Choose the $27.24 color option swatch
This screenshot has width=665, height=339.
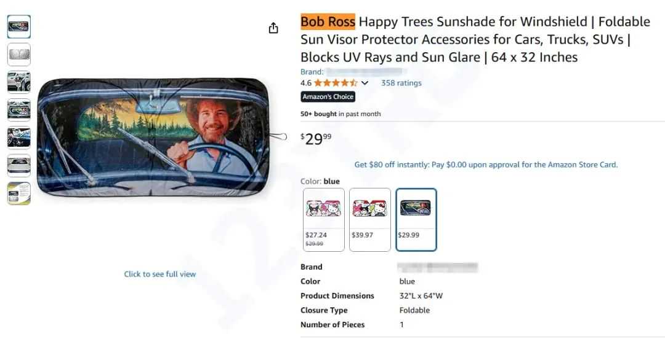[x=324, y=219]
